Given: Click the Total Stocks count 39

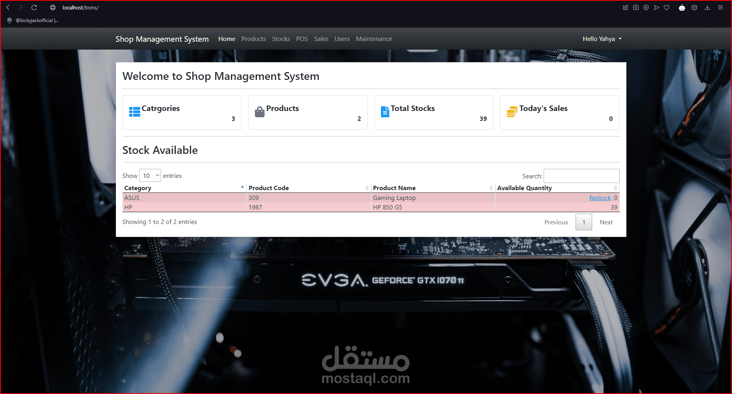Looking at the screenshot, I should pyautogui.click(x=483, y=119).
